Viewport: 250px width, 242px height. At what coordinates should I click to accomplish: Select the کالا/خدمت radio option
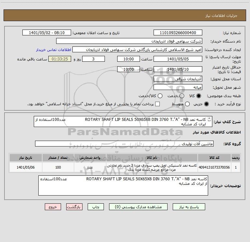[160, 96]
